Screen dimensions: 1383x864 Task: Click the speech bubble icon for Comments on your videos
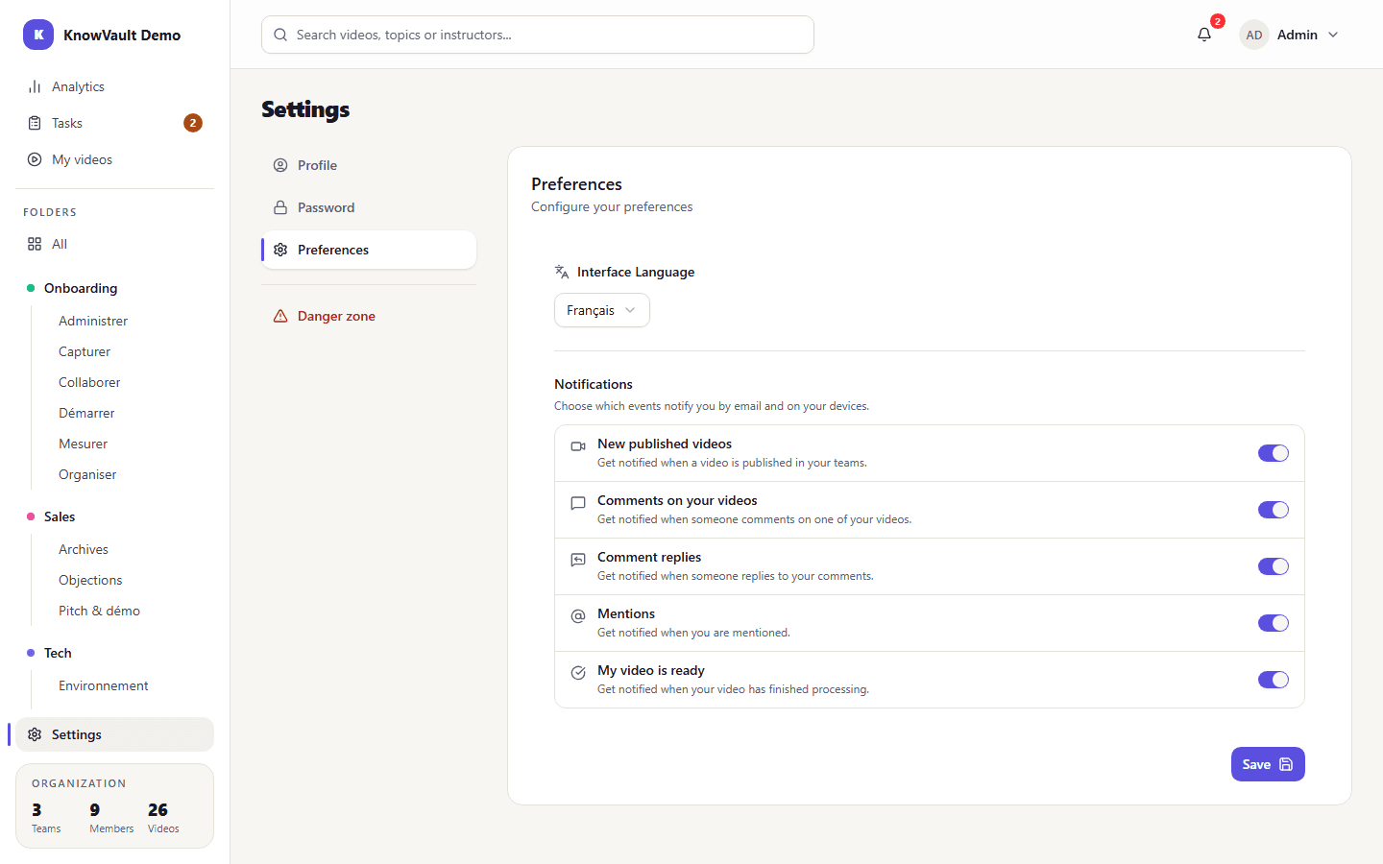tap(578, 503)
